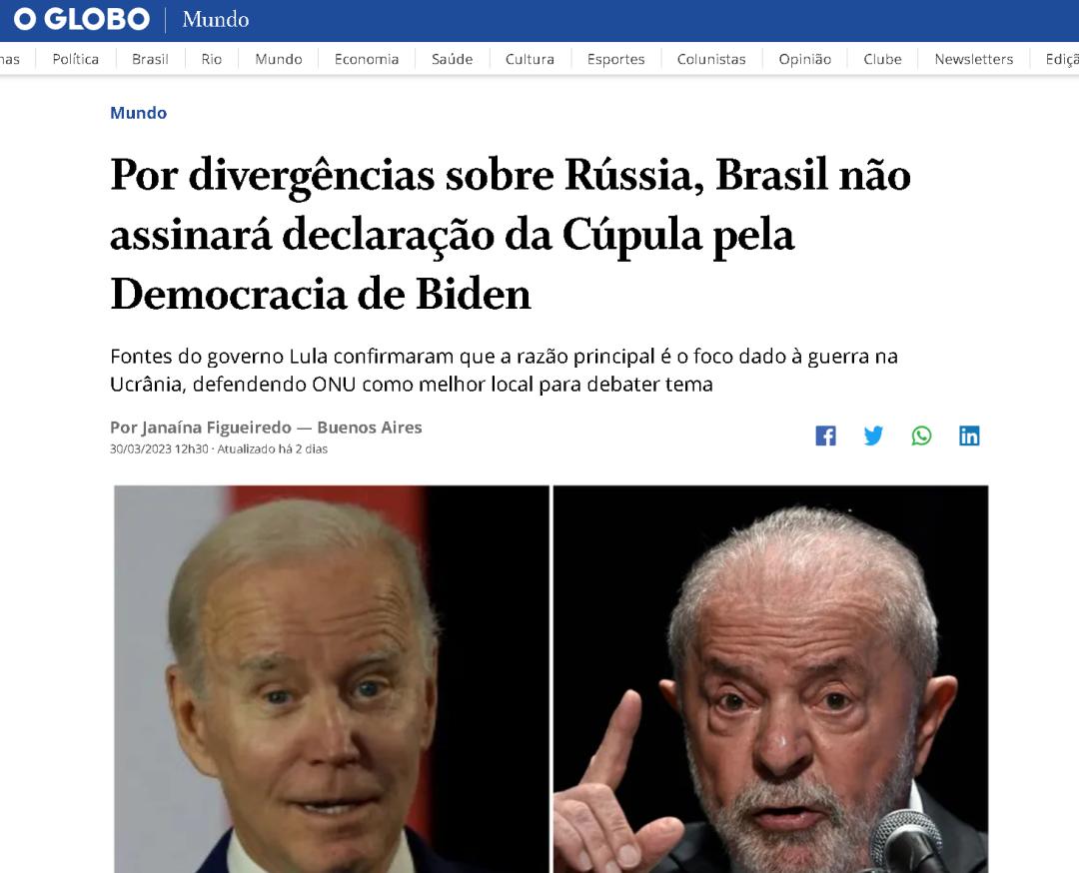Visit the Opinião section
Image resolution: width=1079 pixels, height=873 pixels.
coord(805,59)
